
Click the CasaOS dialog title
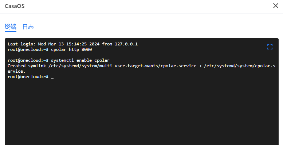pyautogui.click(x=15, y=6)
